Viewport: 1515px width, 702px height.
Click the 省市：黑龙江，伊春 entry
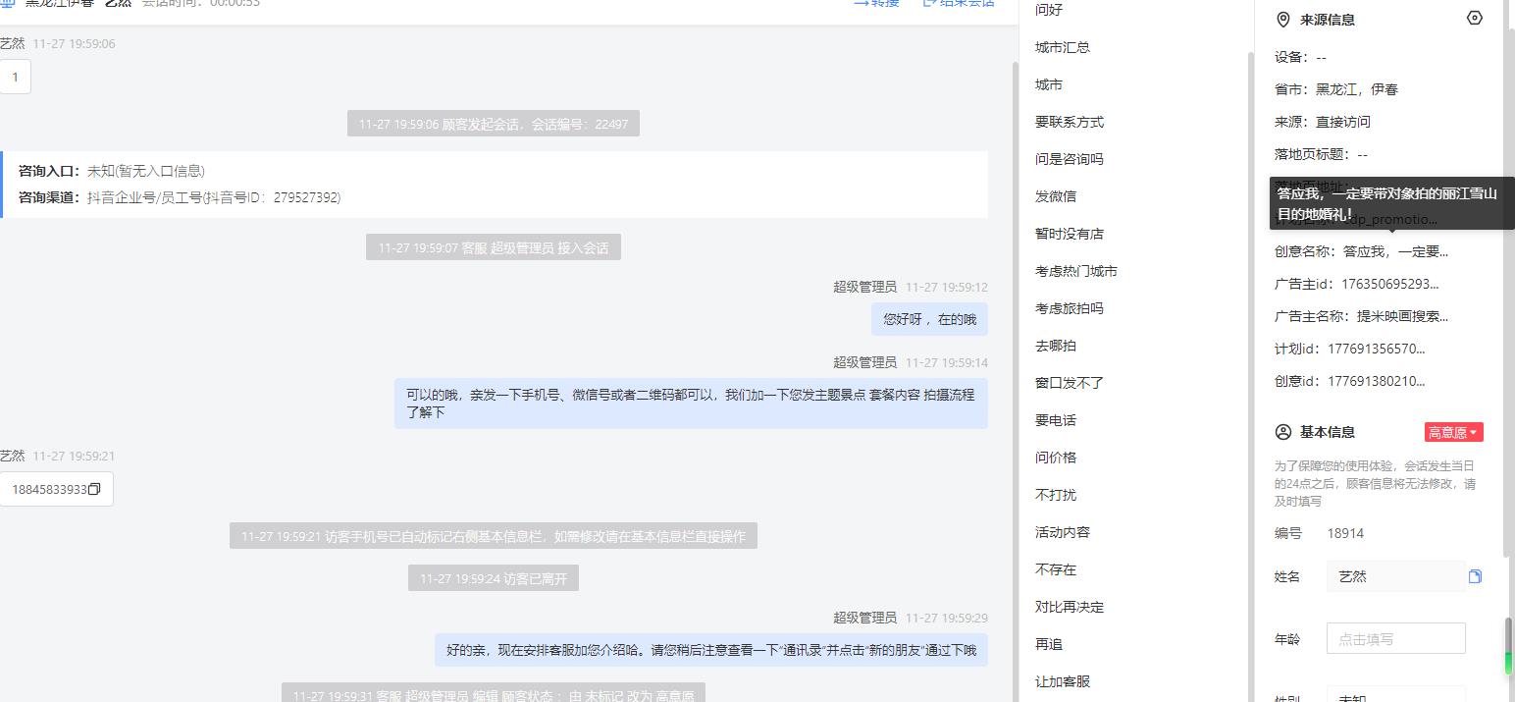(x=1336, y=89)
